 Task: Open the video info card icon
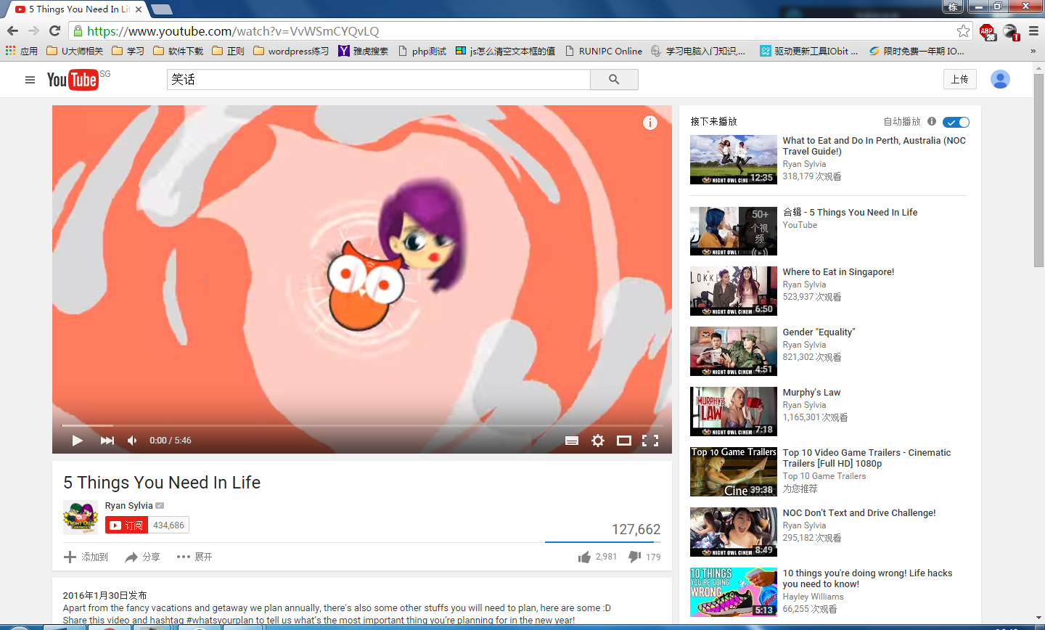(650, 123)
